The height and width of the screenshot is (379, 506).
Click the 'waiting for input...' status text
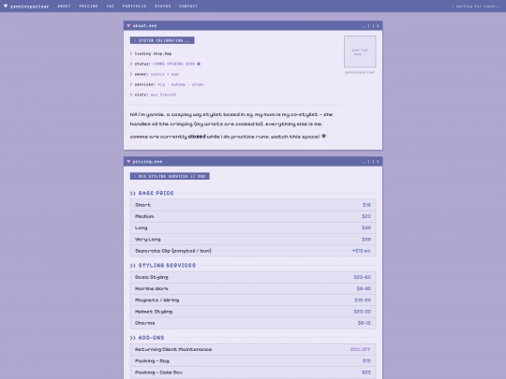(477, 7)
